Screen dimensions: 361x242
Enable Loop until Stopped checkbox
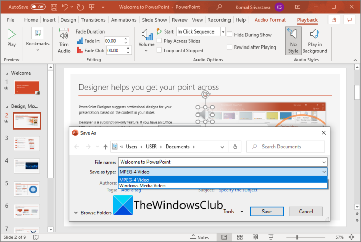pyautogui.click(x=159, y=50)
